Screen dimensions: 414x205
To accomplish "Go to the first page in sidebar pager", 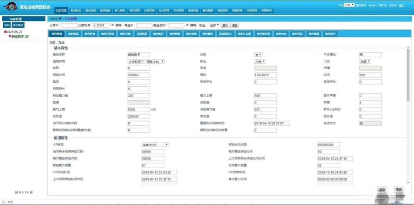I will (16, 192).
